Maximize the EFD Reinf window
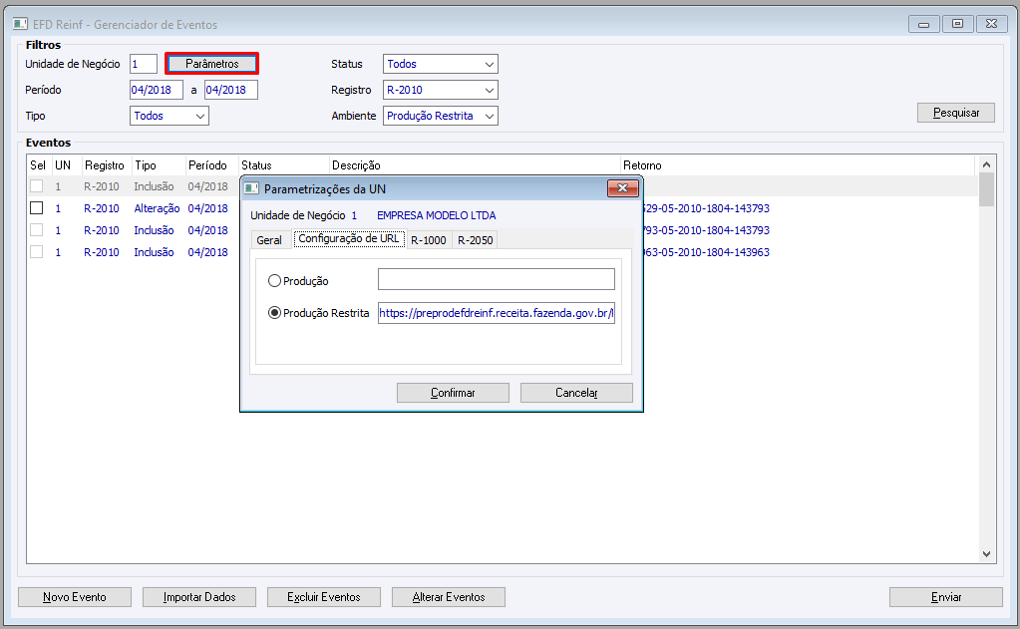 [x=957, y=24]
